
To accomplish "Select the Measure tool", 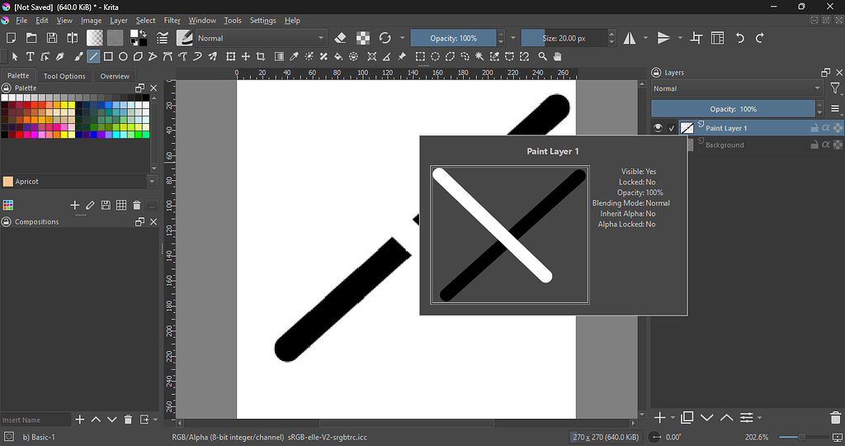I will (386, 56).
